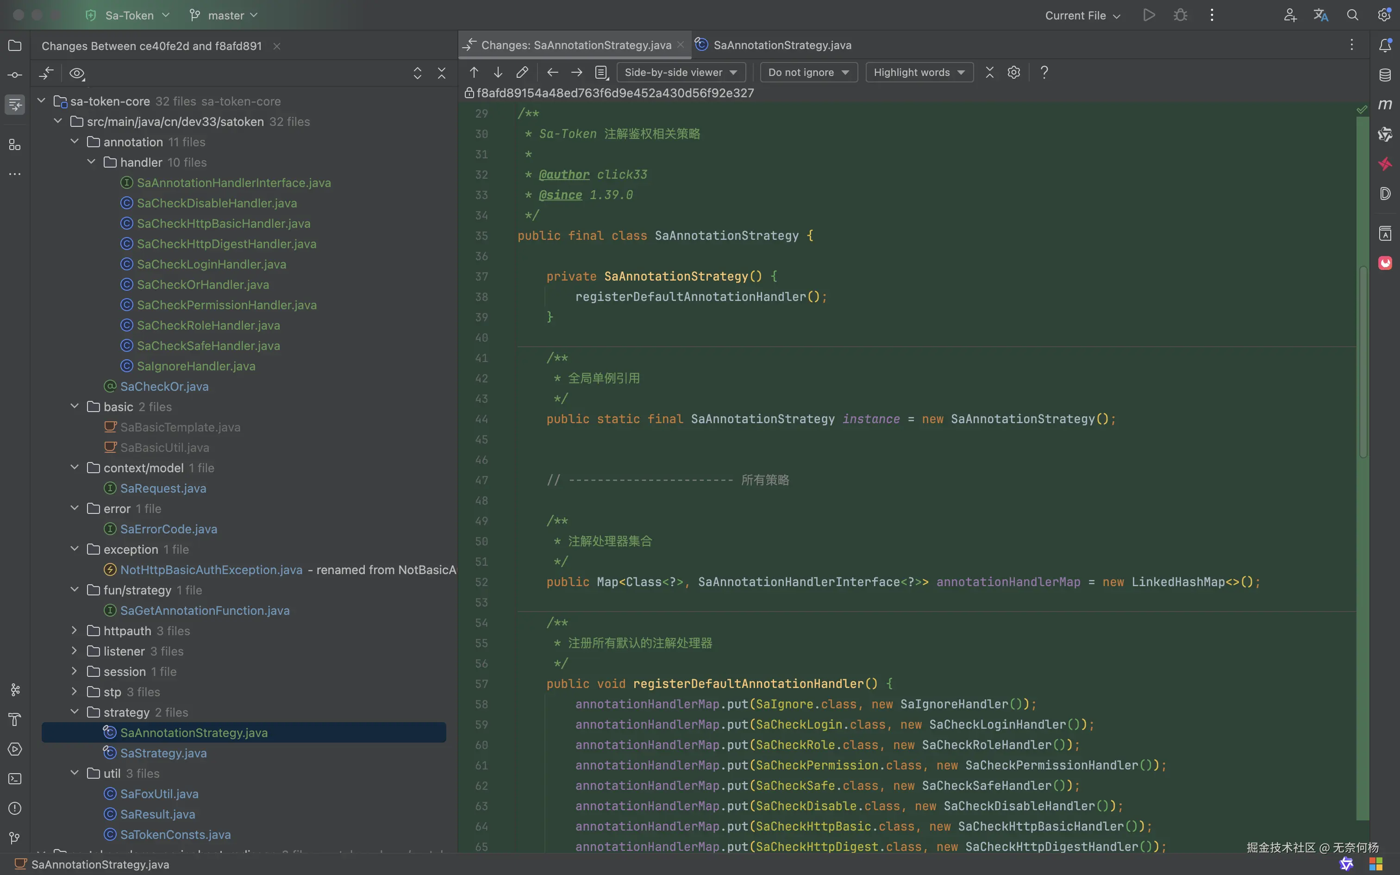Switch to SaAnnotationStrategy.java editor tab
This screenshot has width=1400, height=875.
[x=781, y=45]
